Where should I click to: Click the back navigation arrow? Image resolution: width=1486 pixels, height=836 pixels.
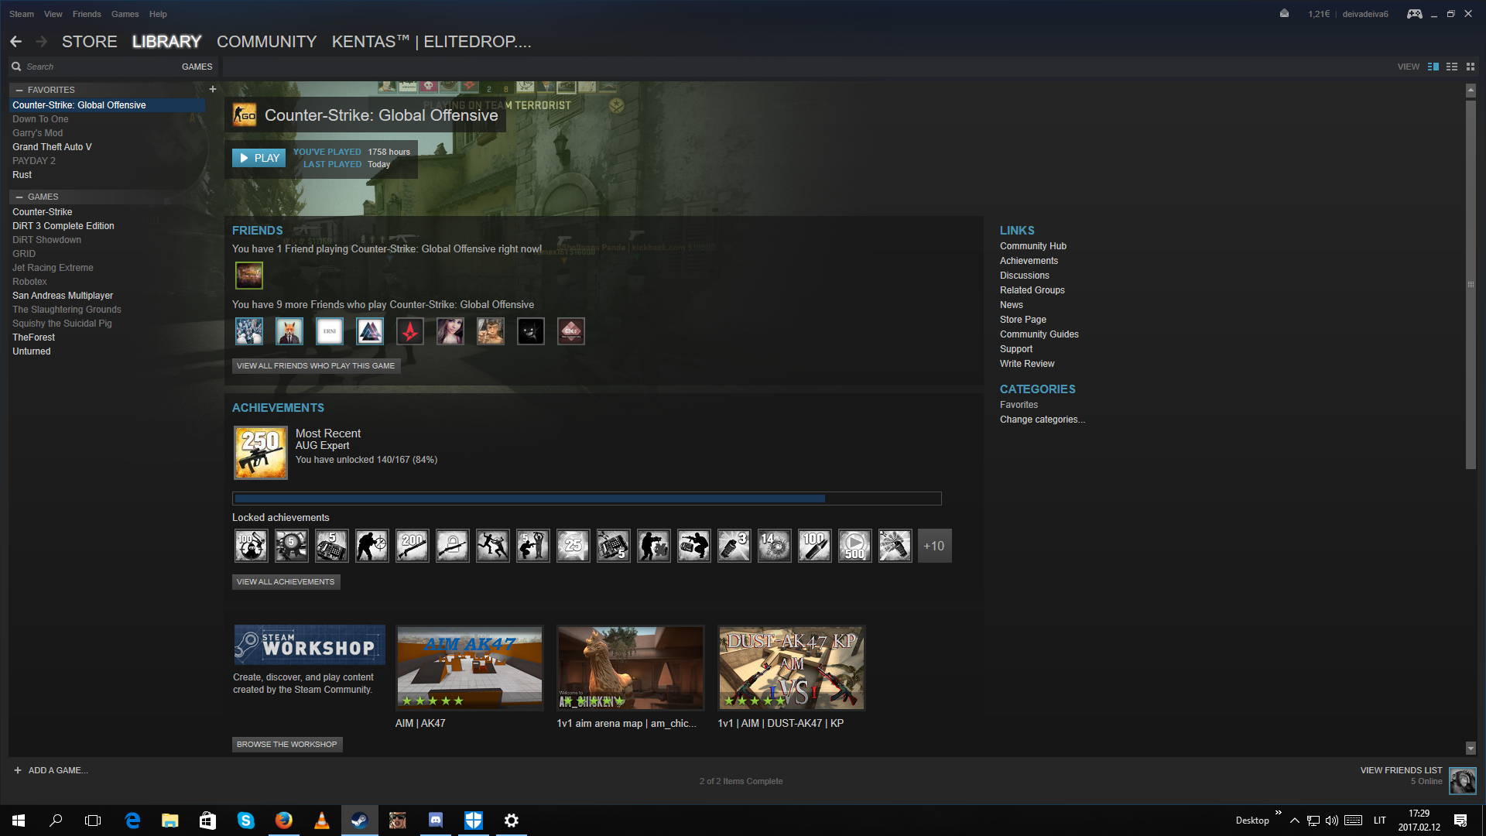coord(15,42)
